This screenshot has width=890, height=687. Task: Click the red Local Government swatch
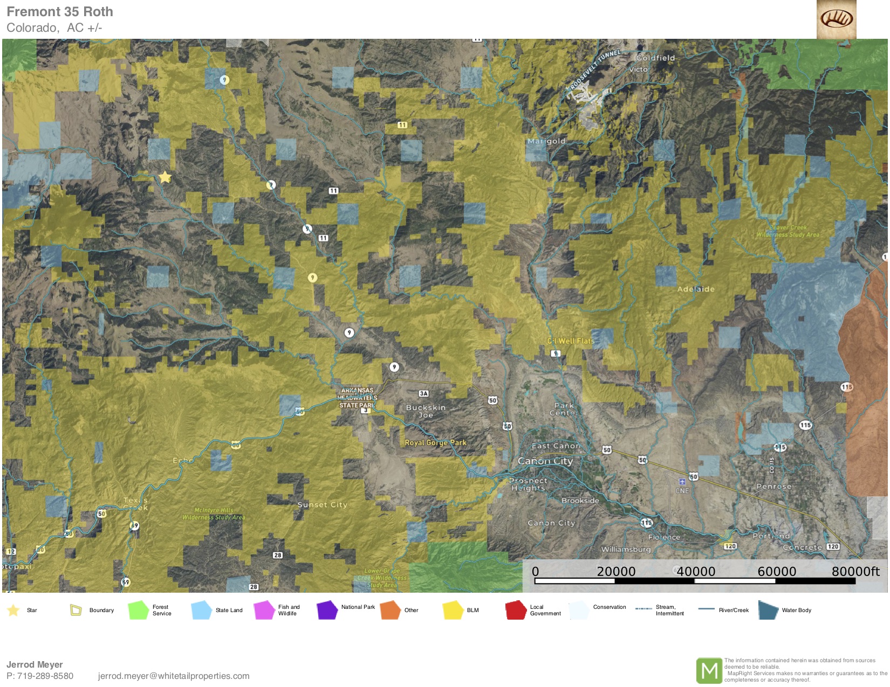[516, 610]
